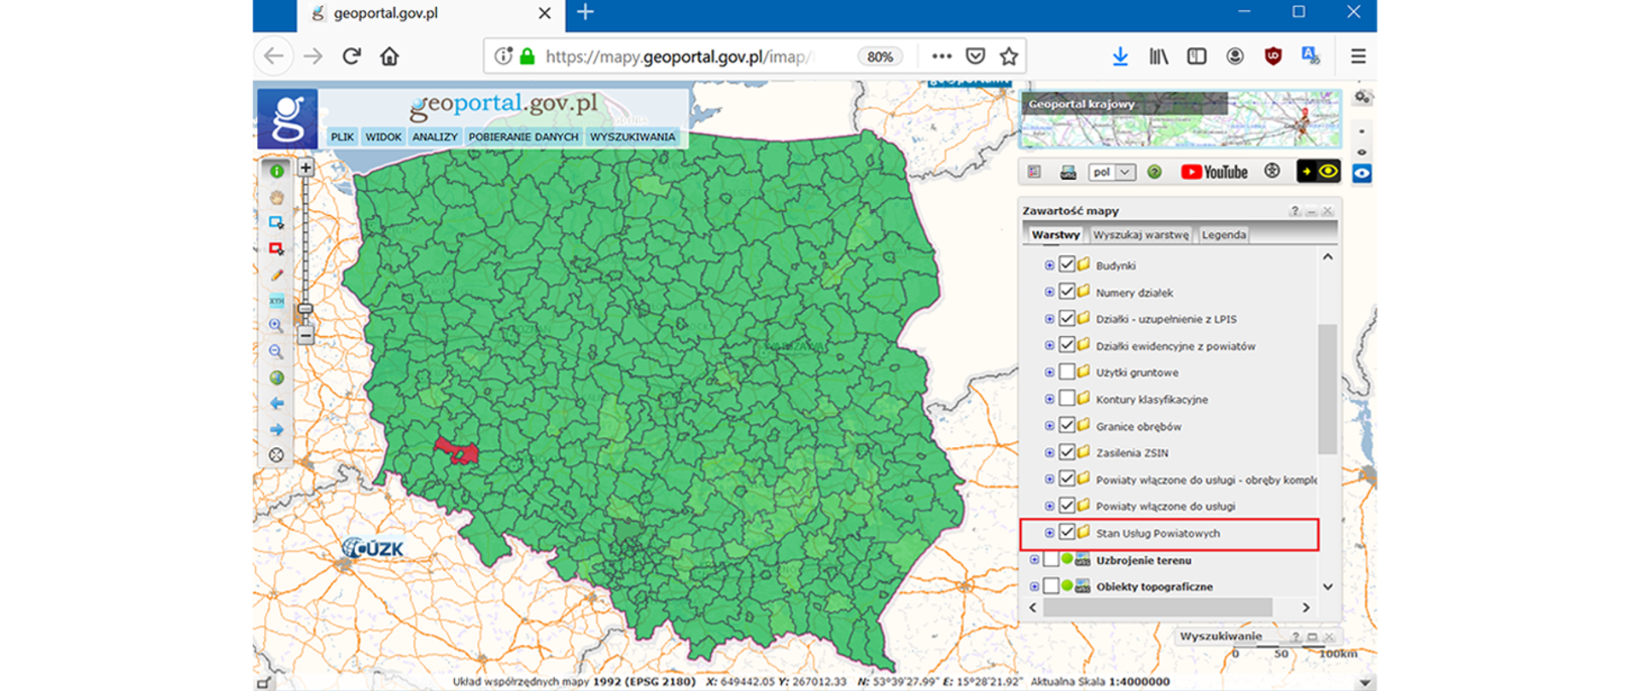This screenshot has height=691, width=1639.
Task: Open the green help question icon
Action: click(x=1154, y=172)
